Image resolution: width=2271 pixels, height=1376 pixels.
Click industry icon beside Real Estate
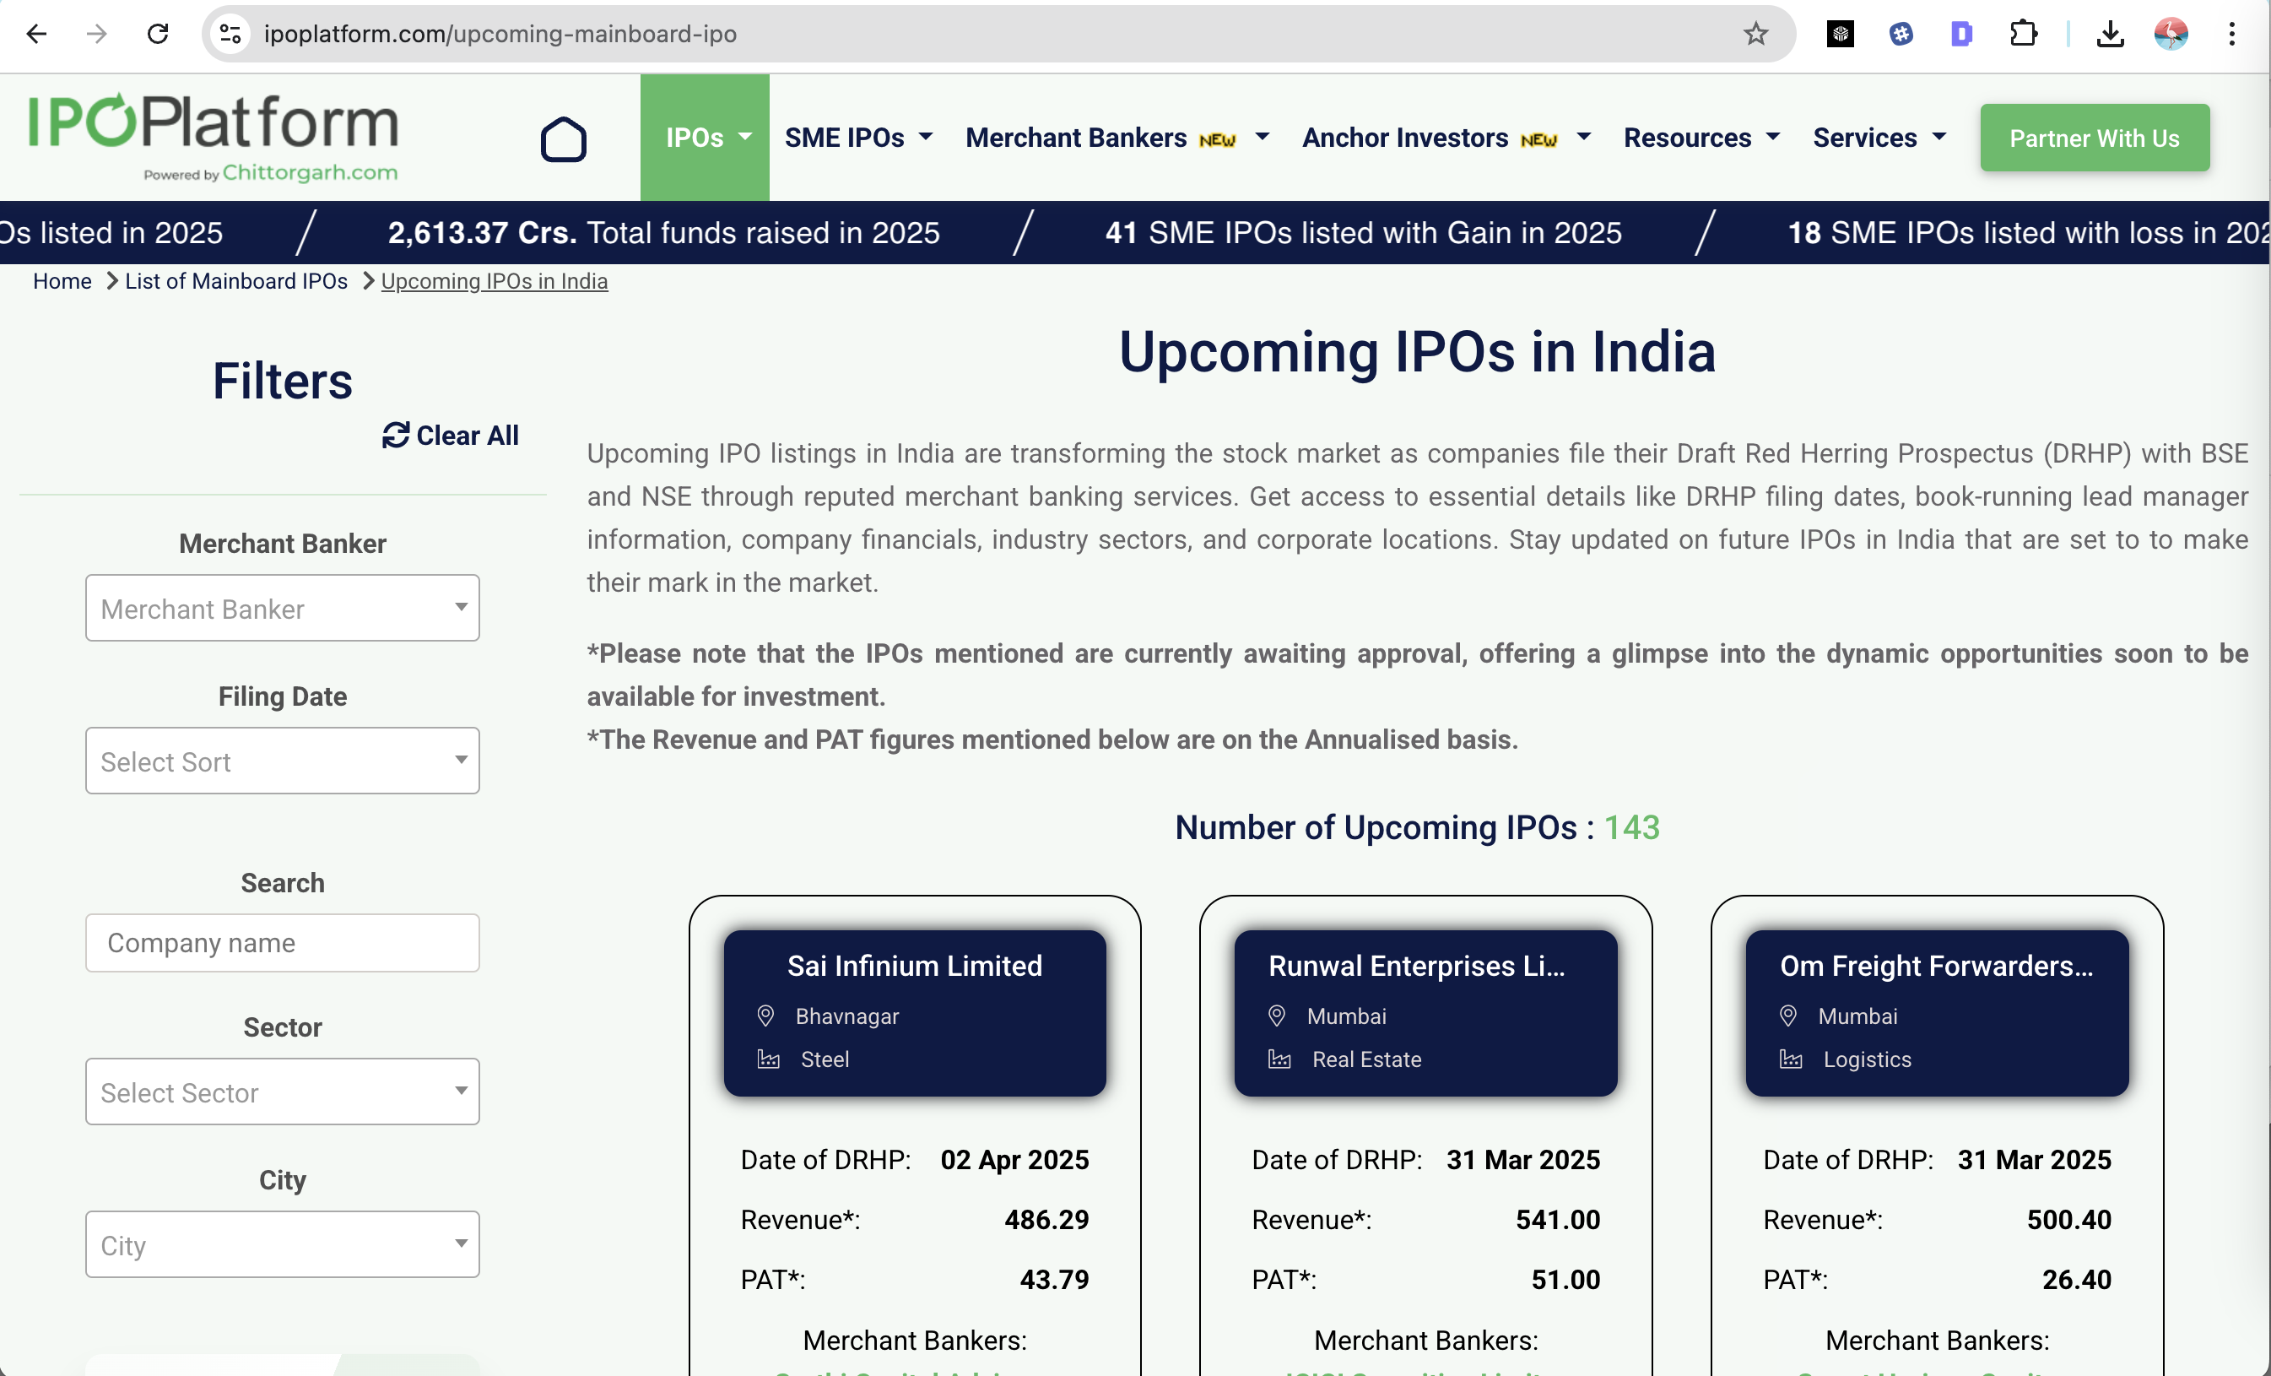pyautogui.click(x=1280, y=1059)
